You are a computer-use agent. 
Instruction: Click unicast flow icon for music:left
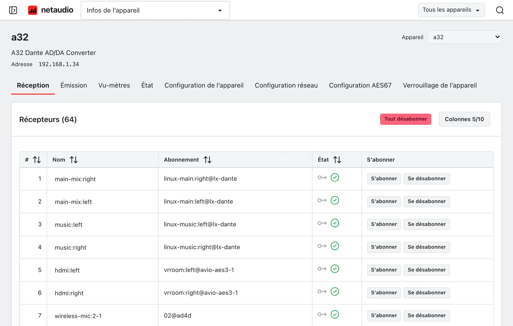[x=322, y=223]
